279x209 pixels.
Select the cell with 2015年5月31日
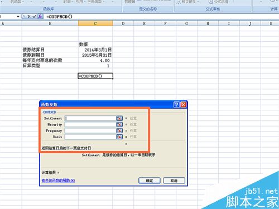(x=95, y=55)
